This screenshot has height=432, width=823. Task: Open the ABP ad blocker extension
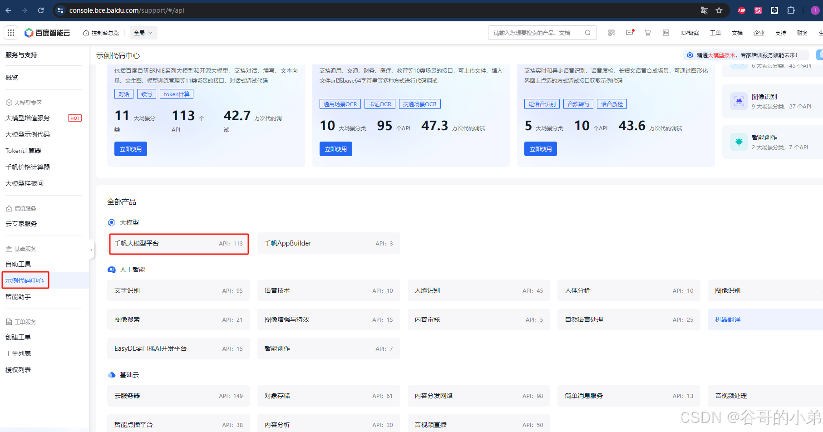742,10
